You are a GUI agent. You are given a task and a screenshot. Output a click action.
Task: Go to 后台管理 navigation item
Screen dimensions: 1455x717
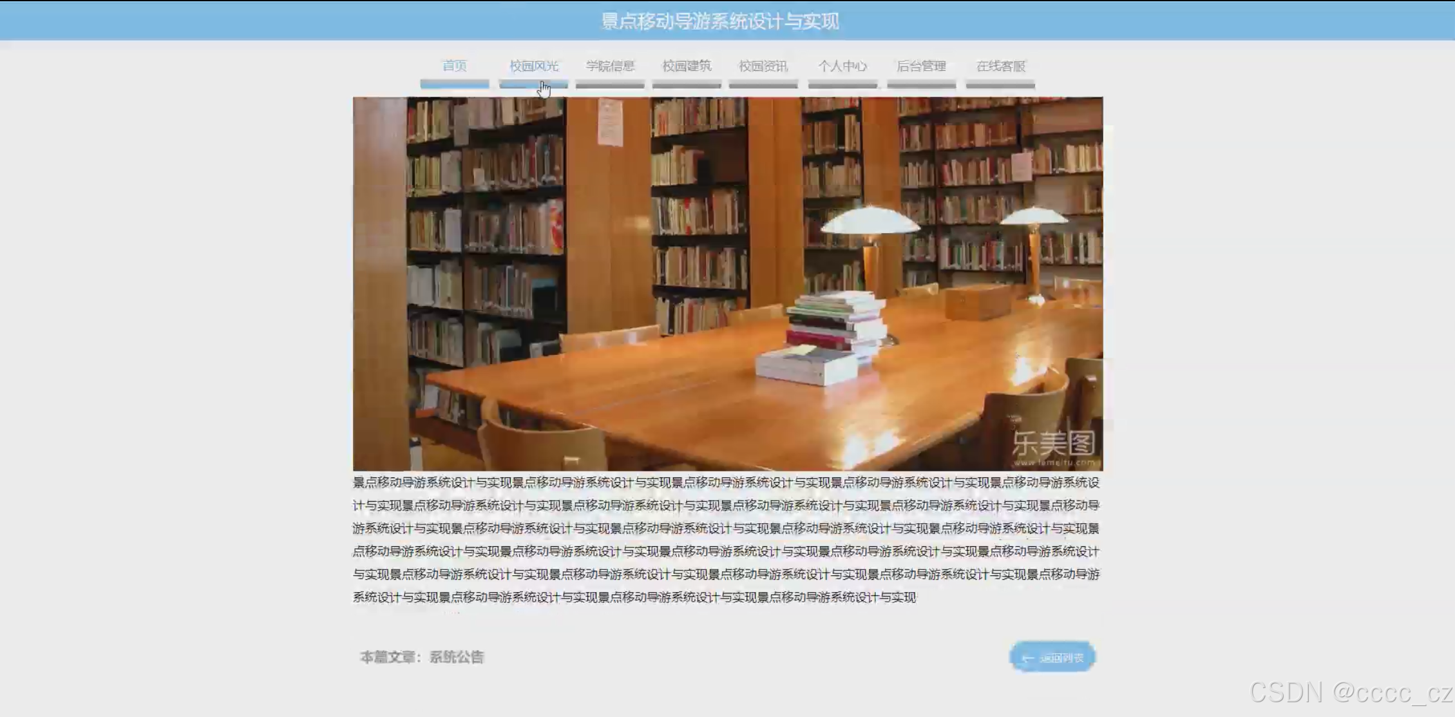921,66
